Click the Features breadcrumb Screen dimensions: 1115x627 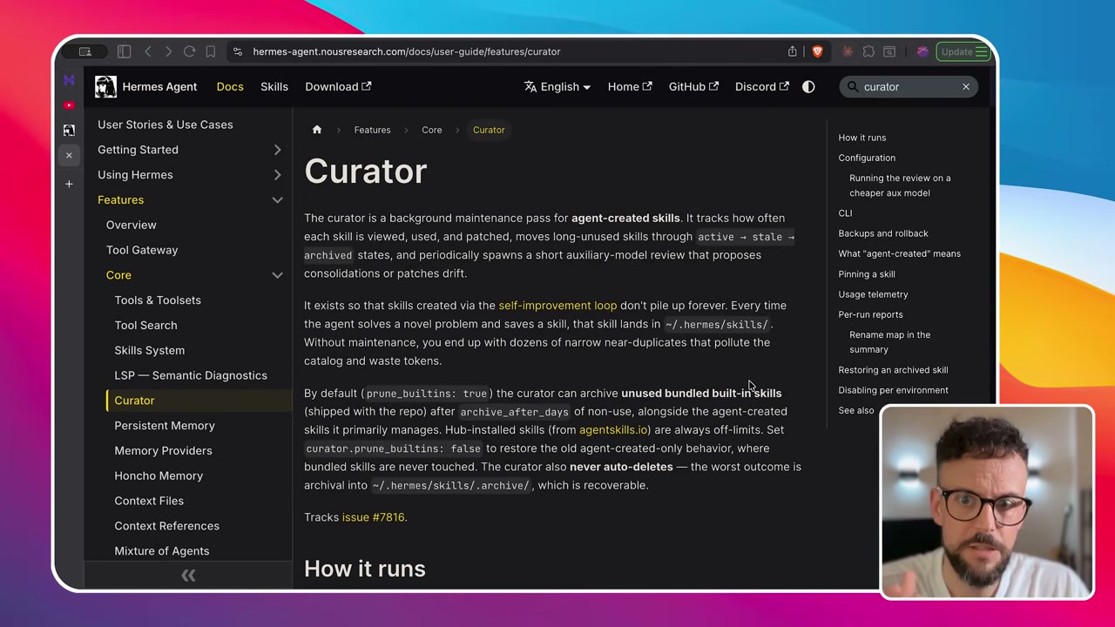pyautogui.click(x=372, y=130)
